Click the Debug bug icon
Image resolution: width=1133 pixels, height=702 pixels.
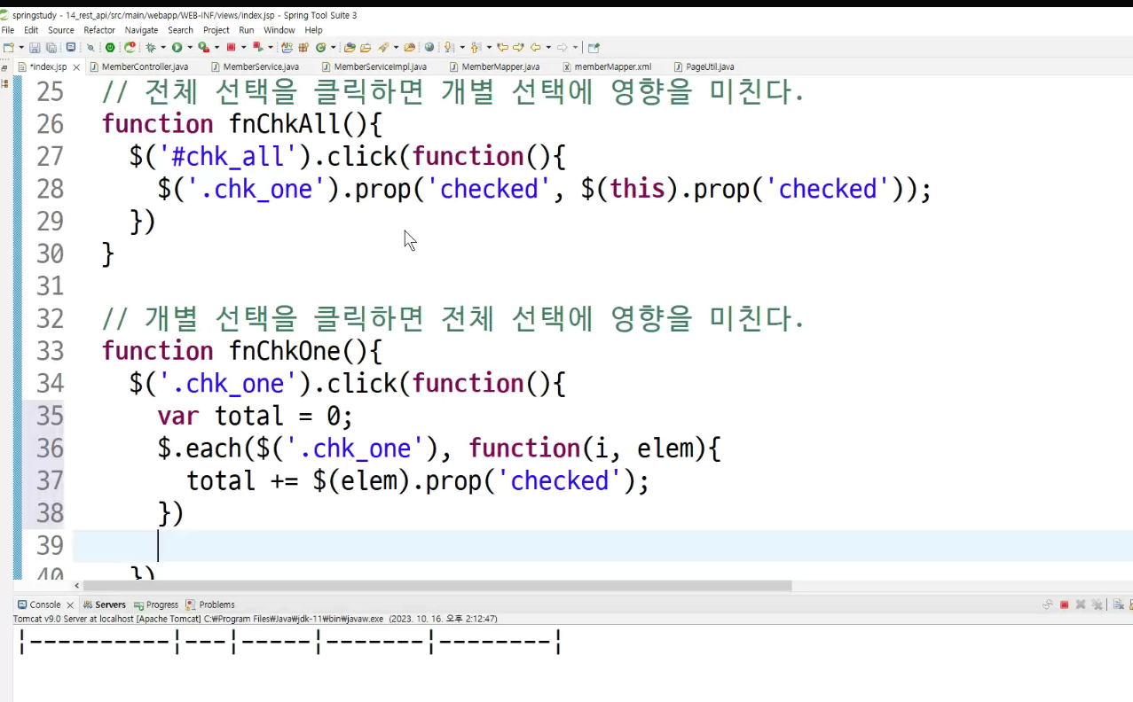[151, 47]
